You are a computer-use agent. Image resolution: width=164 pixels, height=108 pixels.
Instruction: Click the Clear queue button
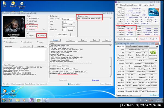click(x=95, y=40)
